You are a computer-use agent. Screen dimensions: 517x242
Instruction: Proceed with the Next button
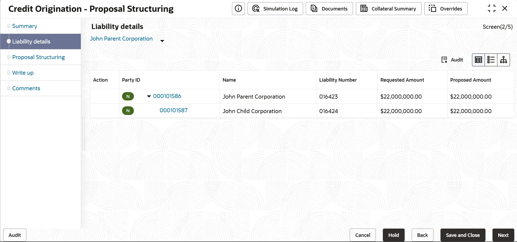coord(503,235)
